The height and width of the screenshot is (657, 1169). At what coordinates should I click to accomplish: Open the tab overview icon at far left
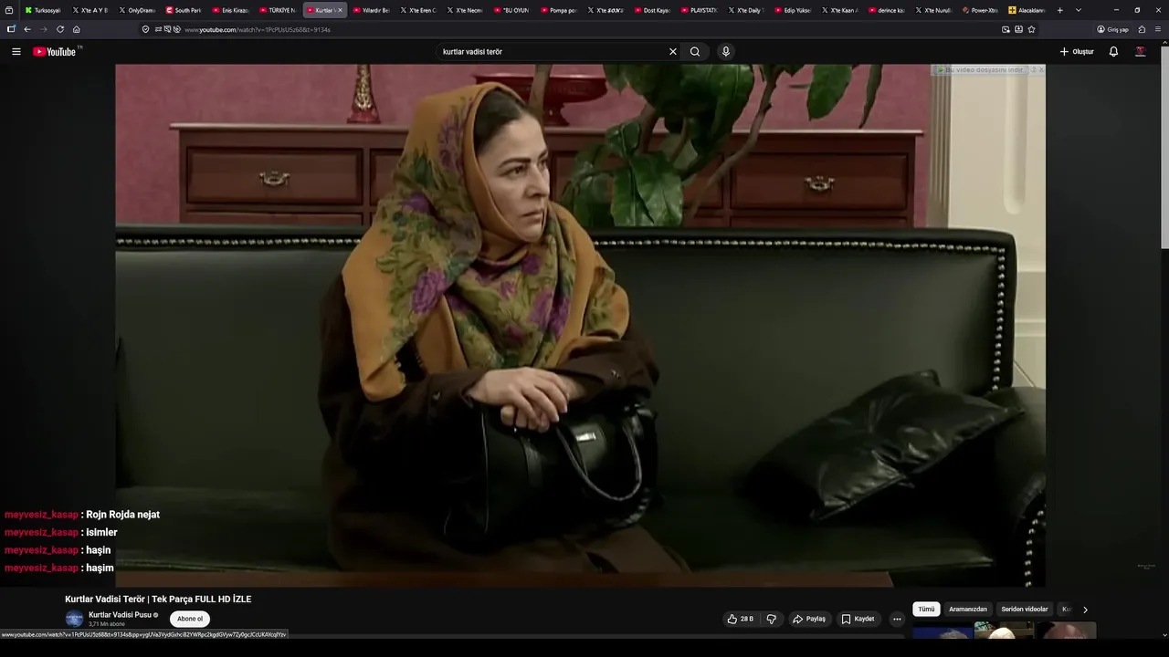[x=9, y=10]
